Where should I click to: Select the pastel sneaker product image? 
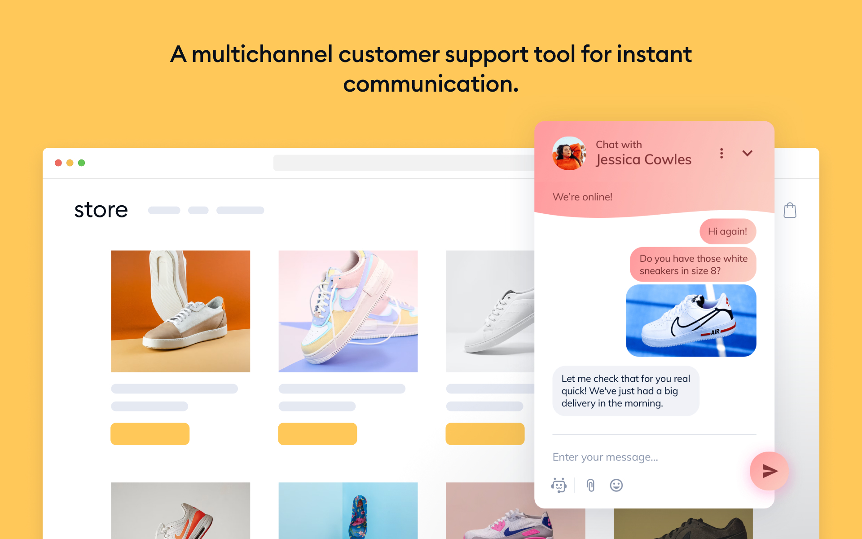point(348,311)
